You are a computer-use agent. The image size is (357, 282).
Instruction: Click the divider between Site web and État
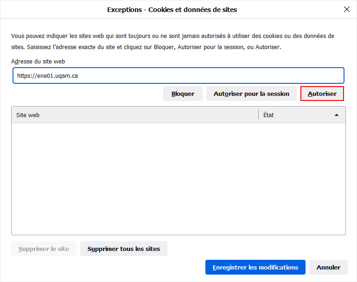[258, 115]
